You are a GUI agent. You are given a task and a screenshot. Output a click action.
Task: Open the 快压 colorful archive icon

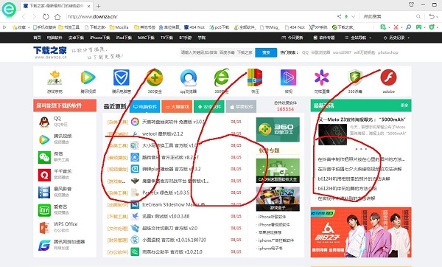point(255,77)
